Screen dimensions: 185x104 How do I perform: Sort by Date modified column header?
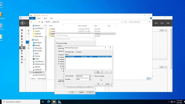(82, 26)
